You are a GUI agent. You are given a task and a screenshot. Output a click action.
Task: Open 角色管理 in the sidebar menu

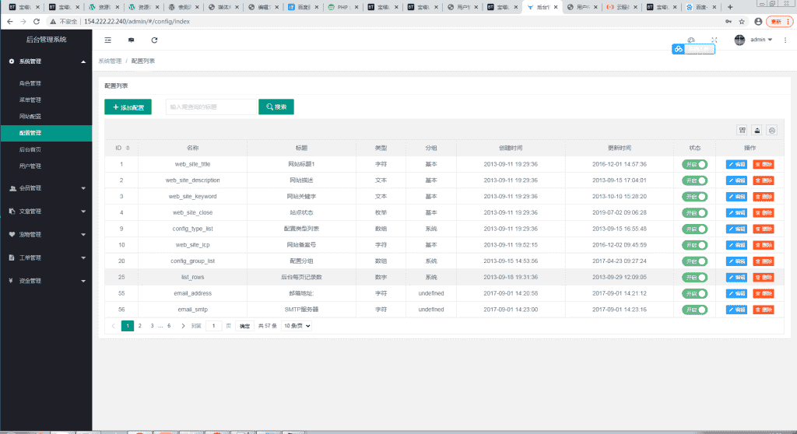click(30, 83)
